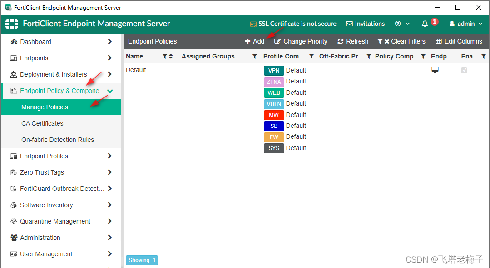
Task: Filter the Assigned Groups column
Action: tap(255, 57)
